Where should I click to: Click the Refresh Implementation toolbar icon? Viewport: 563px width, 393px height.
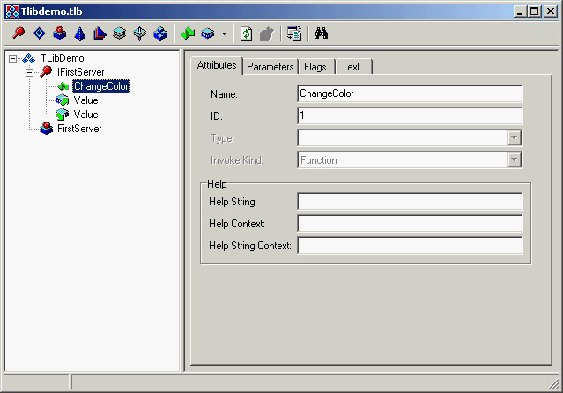point(247,34)
